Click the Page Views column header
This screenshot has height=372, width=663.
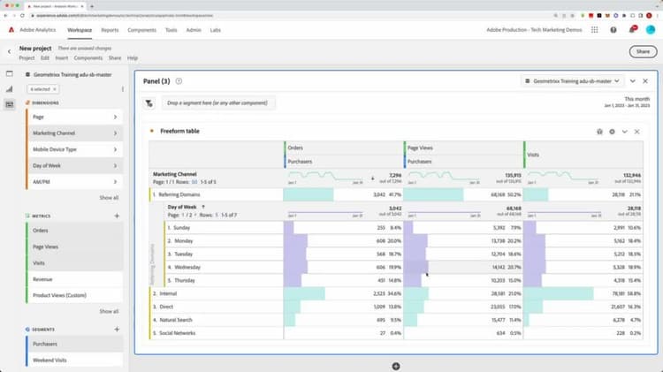(463, 148)
